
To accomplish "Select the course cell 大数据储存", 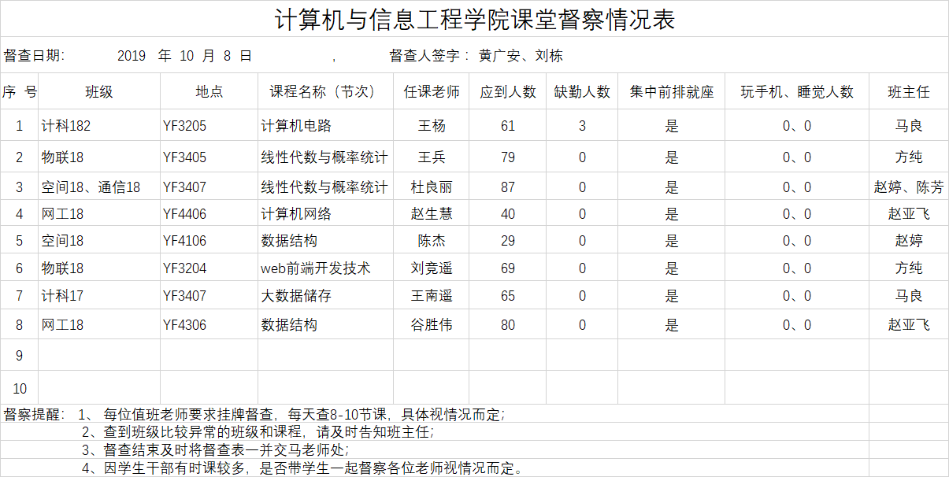I will point(296,296).
